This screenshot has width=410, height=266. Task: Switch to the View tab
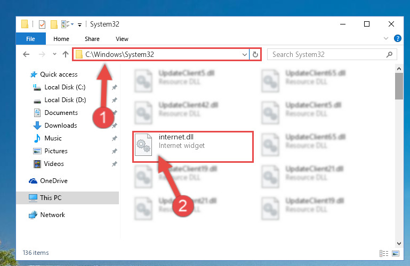122,39
